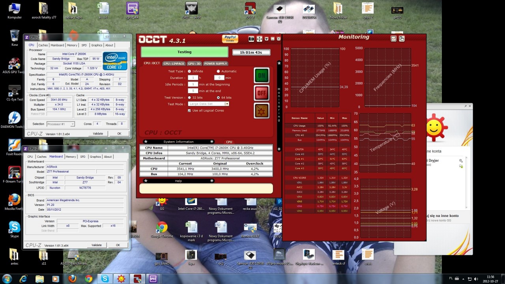The image size is (505, 284).
Task: Take an OCCT screenshot with the camera icon
Action: point(251,39)
